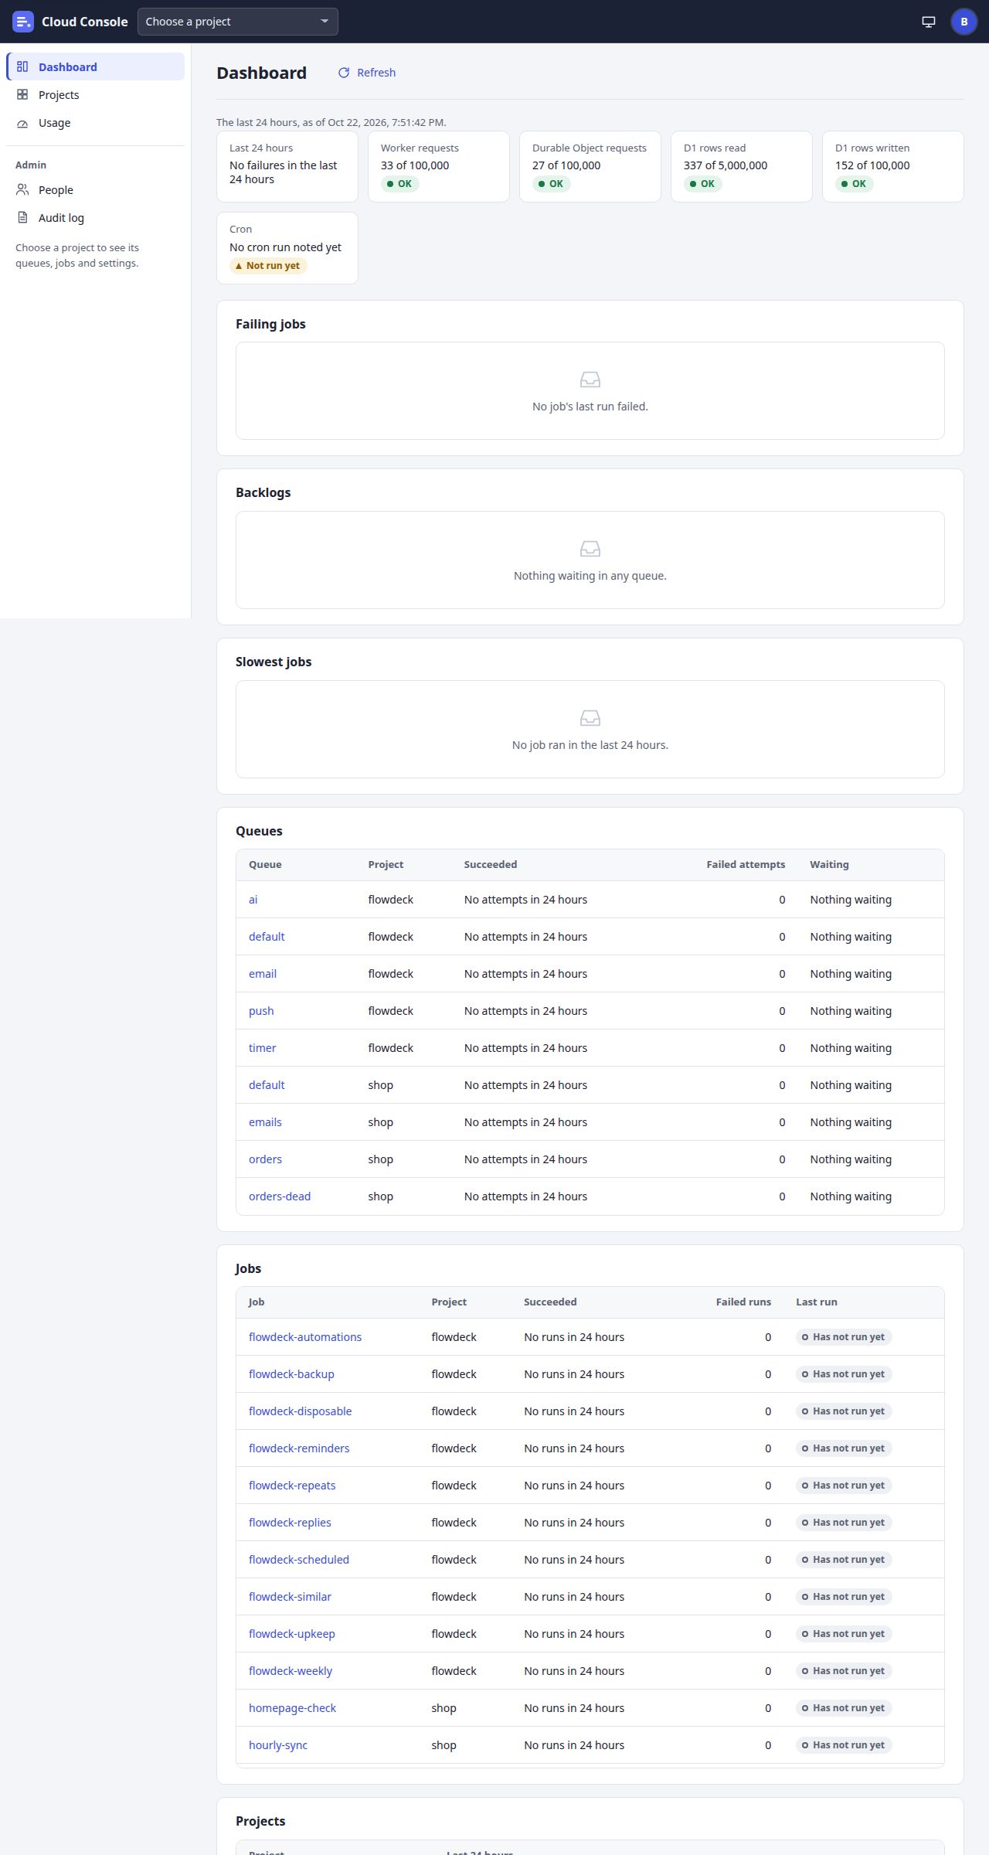Open the flowdeck-similar job
Viewport: 989px width, 1855px height.
[x=290, y=1597]
